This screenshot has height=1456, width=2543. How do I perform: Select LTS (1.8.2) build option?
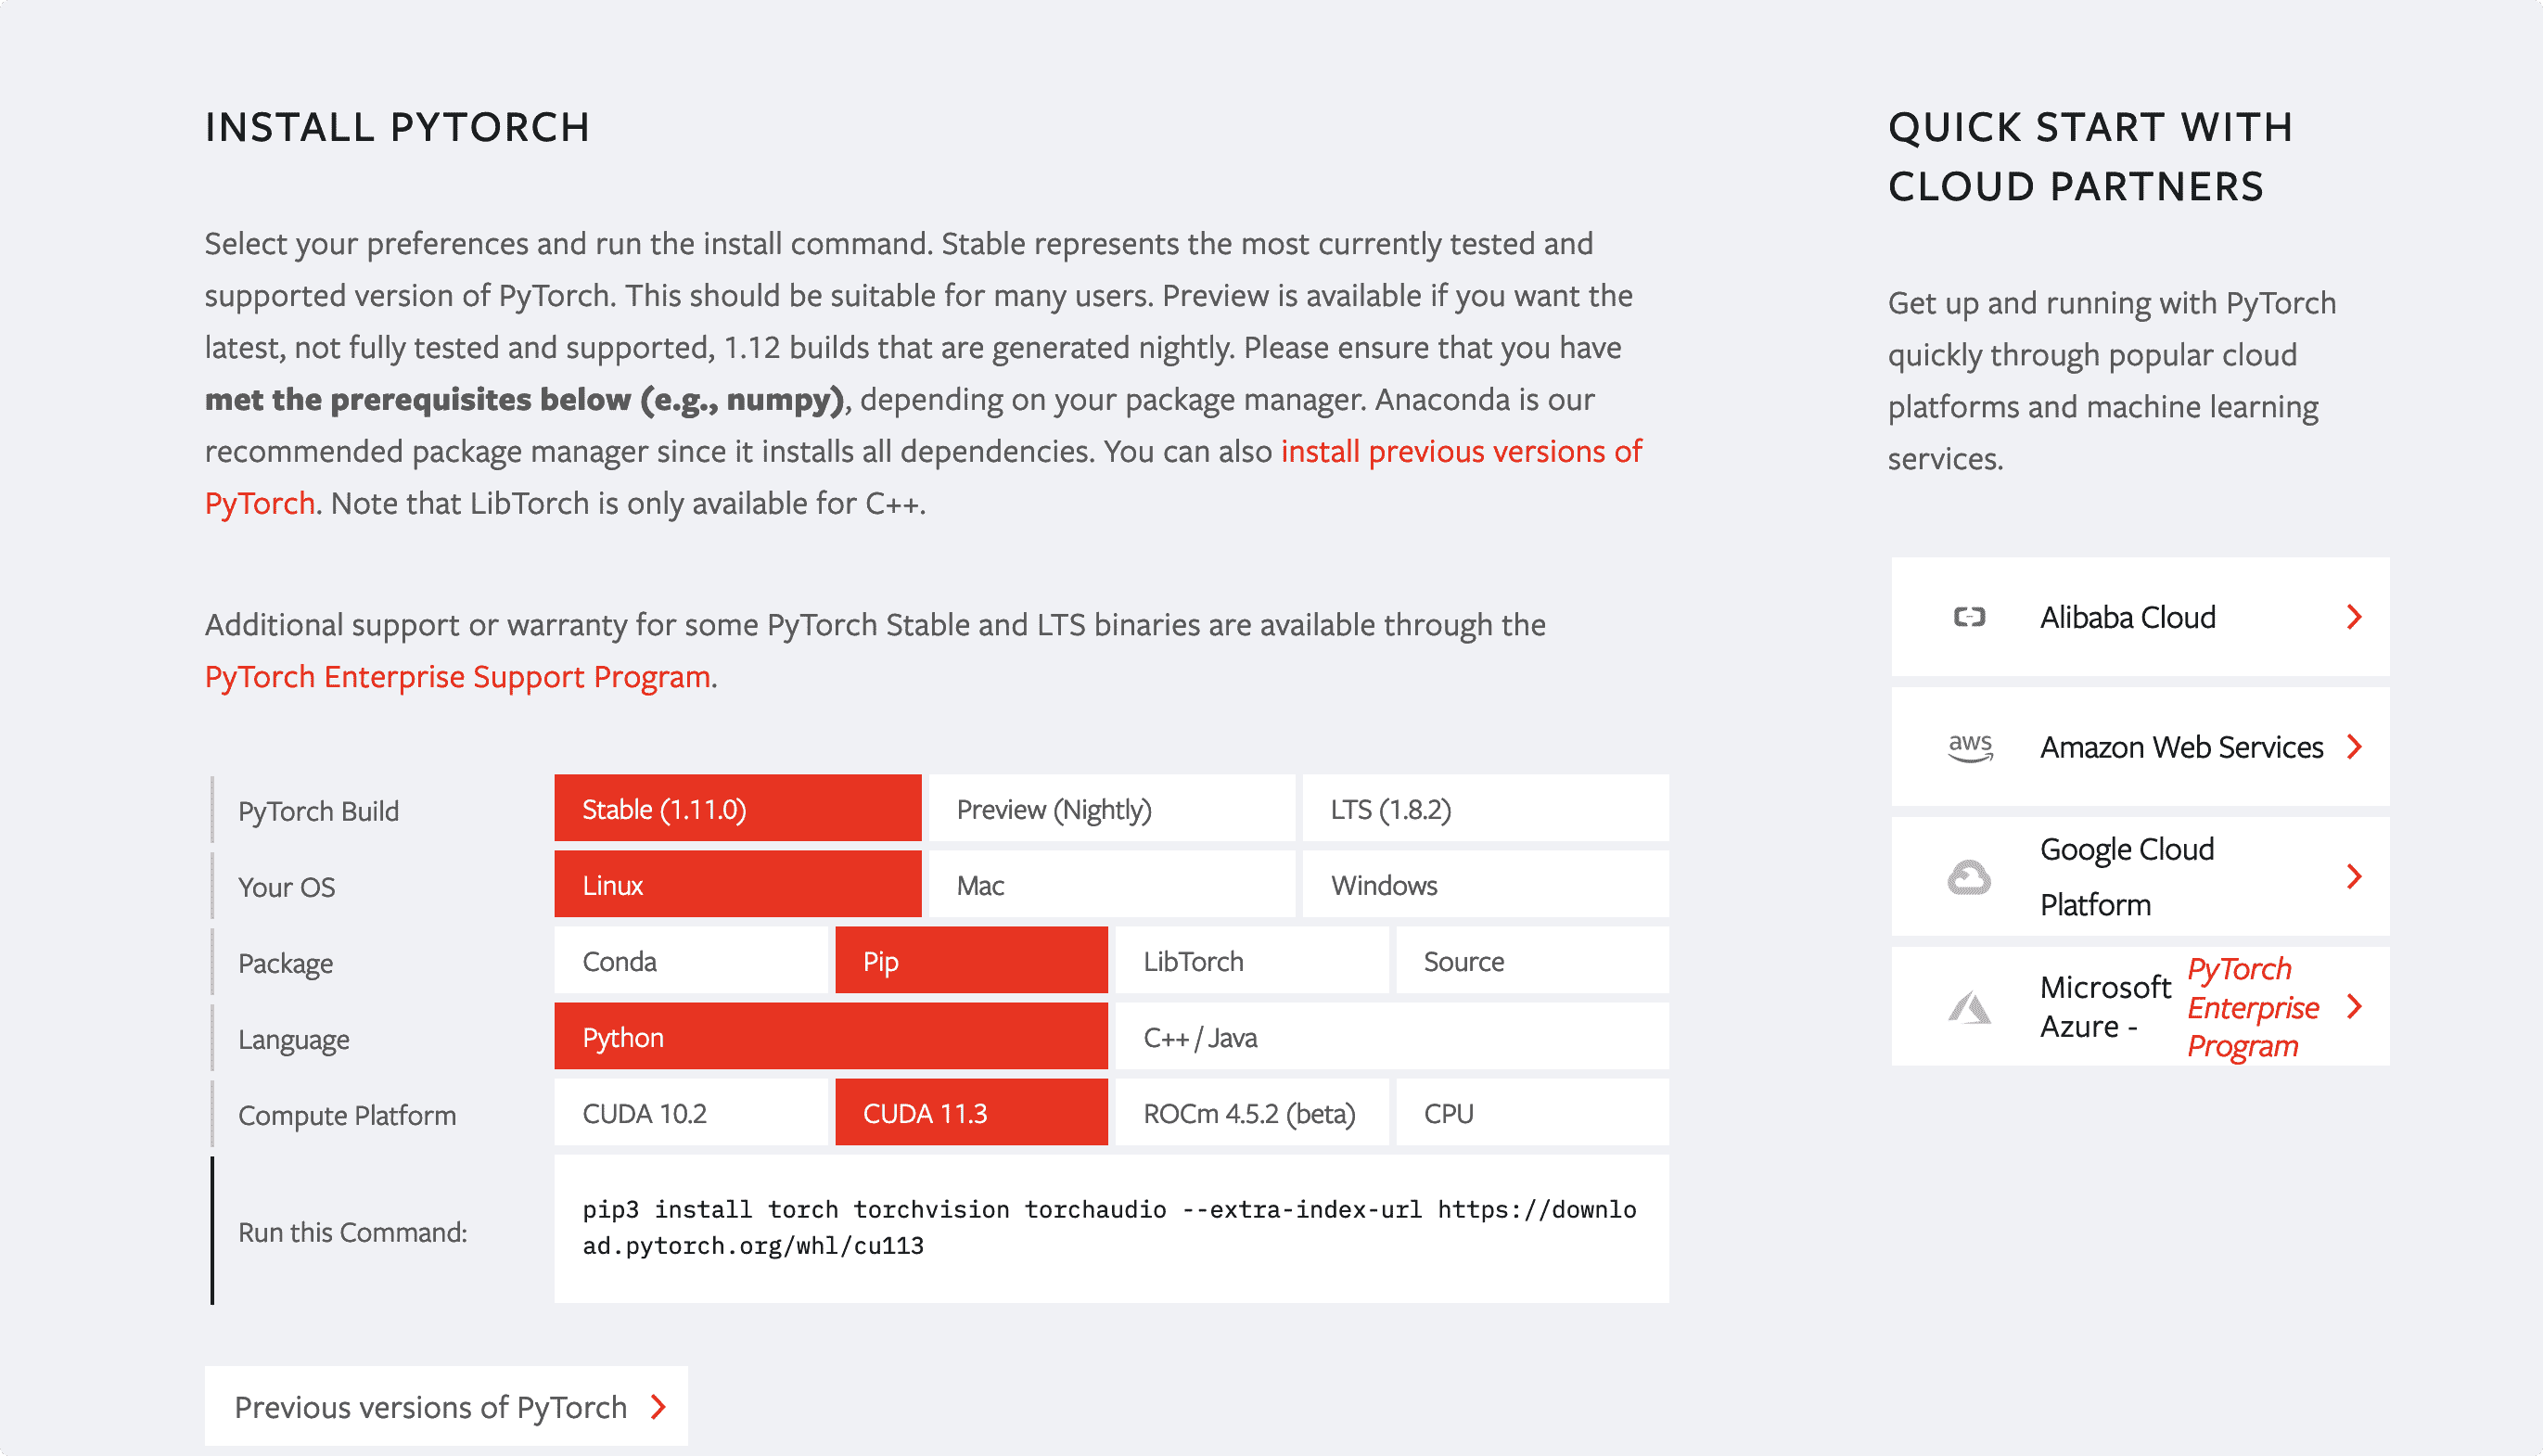tap(1486, 809)
